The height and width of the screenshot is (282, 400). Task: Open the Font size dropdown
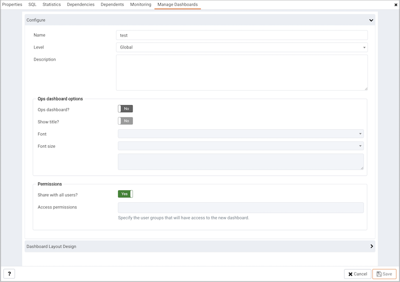coord(241,146)
